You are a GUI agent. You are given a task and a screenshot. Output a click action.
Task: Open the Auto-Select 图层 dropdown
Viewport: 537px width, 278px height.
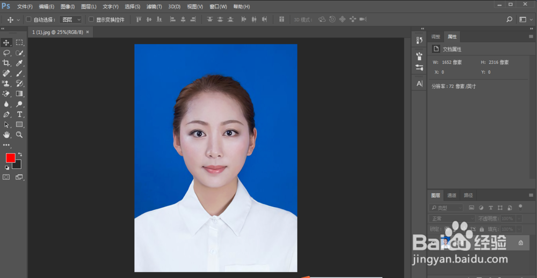pos(70,19)
